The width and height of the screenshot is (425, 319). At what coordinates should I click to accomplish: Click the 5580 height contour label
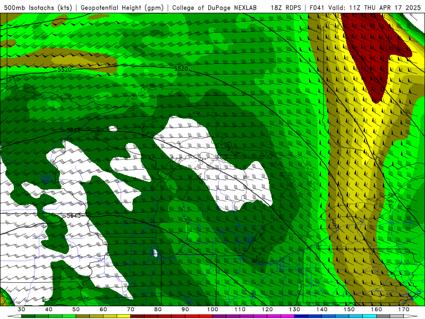click(x=74, y=130)
